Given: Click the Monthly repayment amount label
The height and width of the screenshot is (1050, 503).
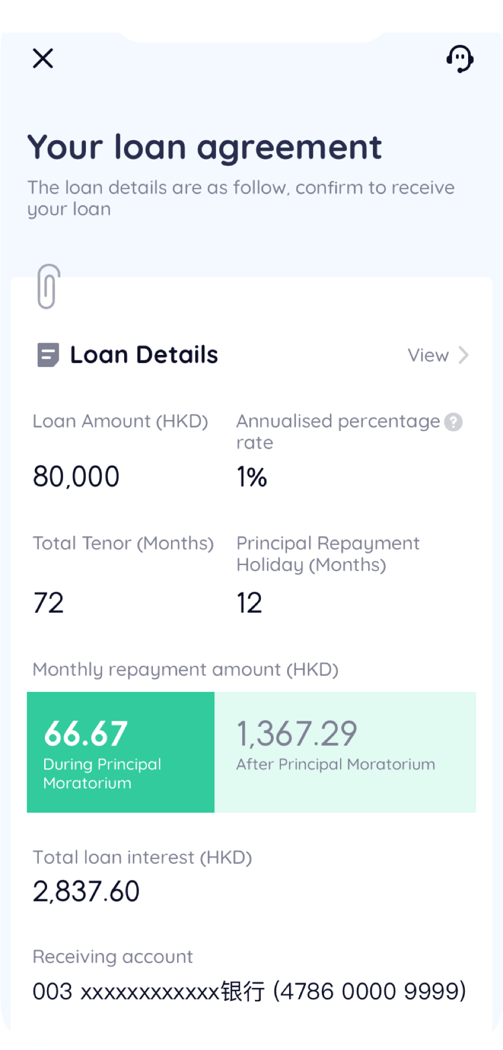Looking at the screenshot, I should (x=186, y=670).
